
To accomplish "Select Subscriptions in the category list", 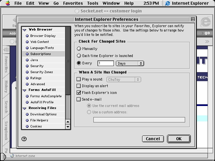I will pos(43,54).
